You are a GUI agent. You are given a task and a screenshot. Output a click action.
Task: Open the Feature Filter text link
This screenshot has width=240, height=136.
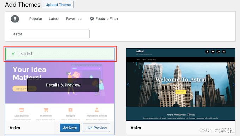tap(107, 19)
